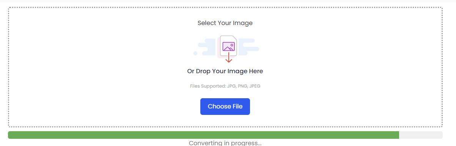Click the small sun circle in picture icon

(231, 45)
